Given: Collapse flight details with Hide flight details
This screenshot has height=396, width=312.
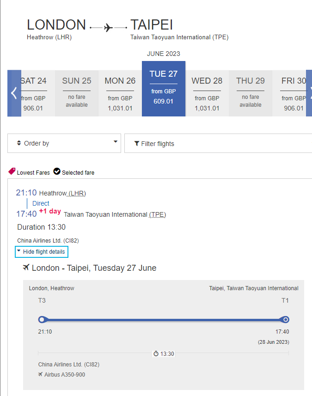Looking at the screenshot, I should (x=41, y=252).
